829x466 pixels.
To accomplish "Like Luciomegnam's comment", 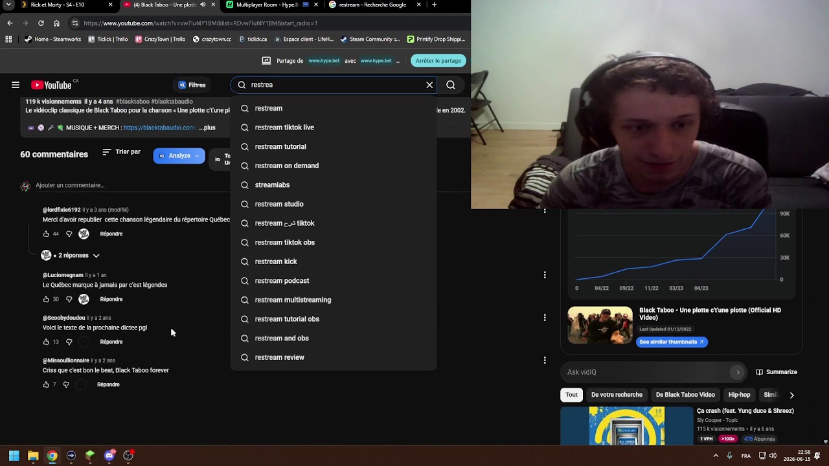I will 46,299.
